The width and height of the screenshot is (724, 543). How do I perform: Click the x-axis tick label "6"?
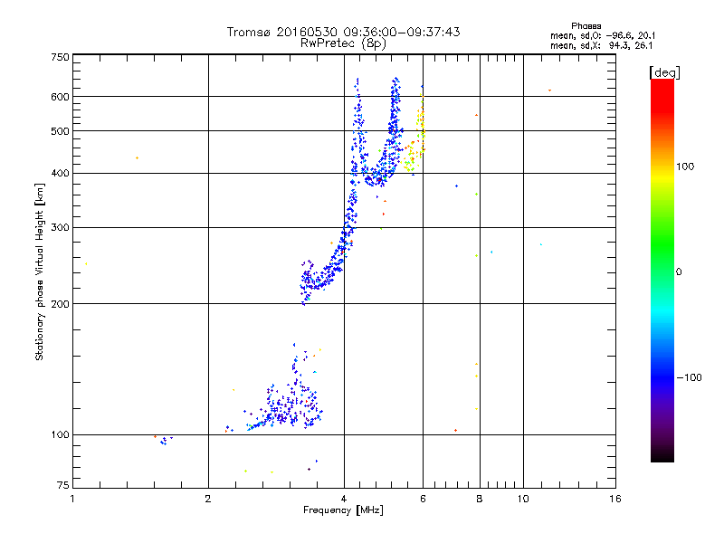pos(423,499)
